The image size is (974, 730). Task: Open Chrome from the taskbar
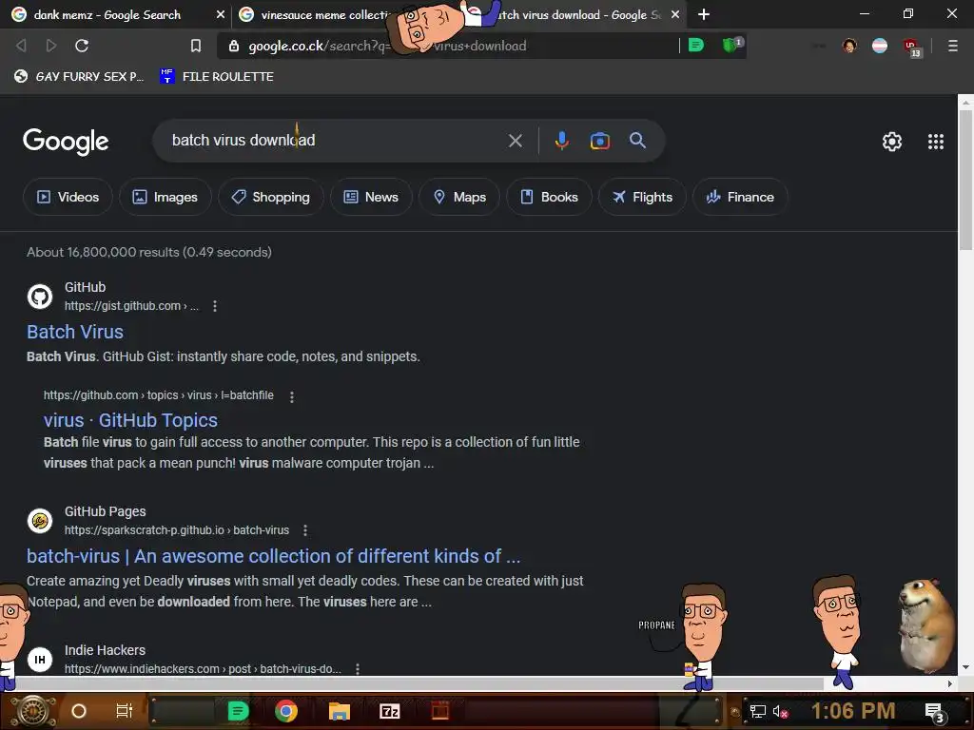(285, 711)
